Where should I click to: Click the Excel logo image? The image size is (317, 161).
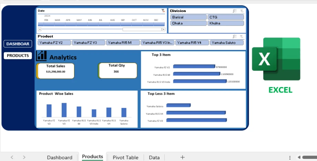tap(276, 59)
